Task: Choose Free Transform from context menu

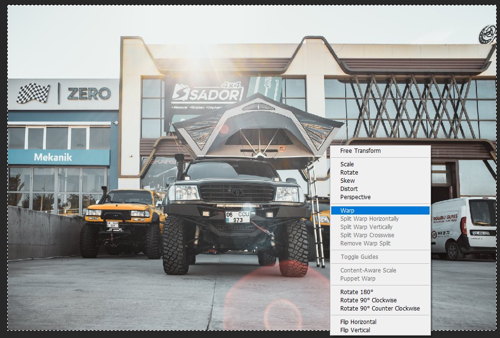Action: click(x=380, y=151)
